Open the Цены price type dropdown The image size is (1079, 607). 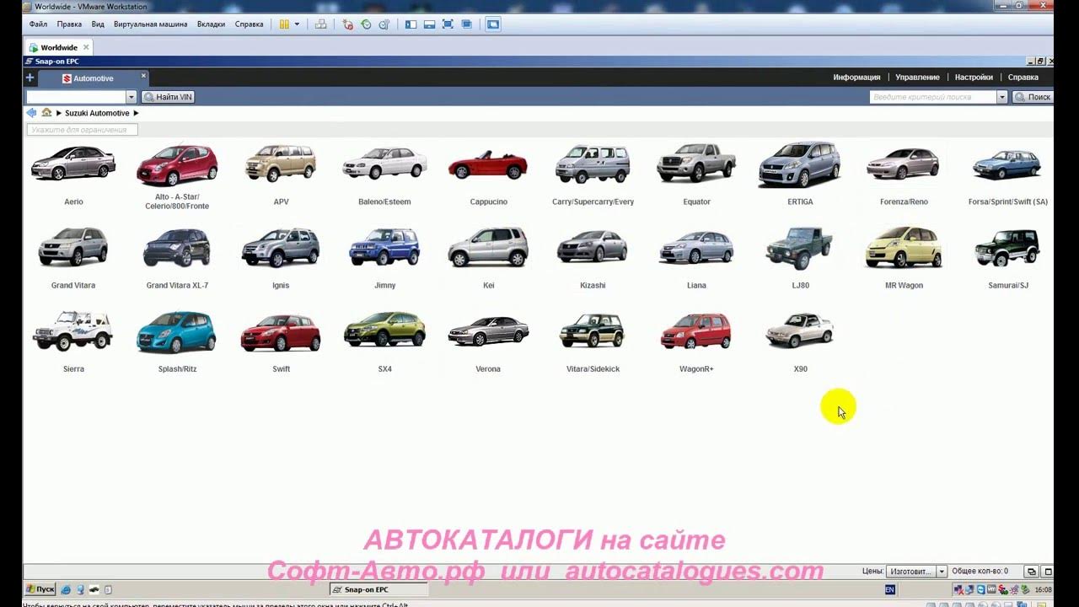coord(916,572)
